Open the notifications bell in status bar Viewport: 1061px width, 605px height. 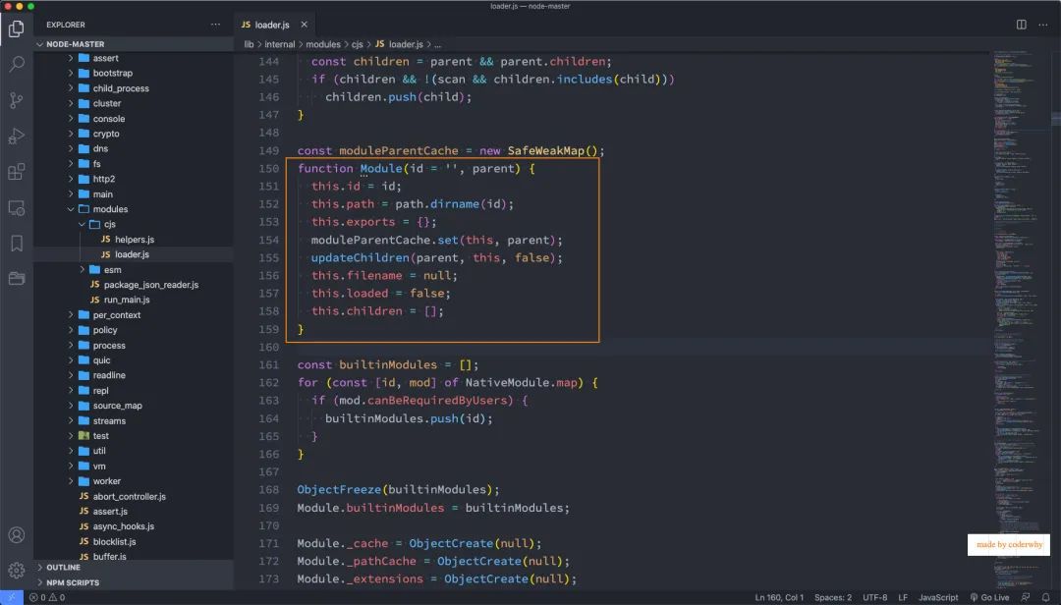tap(1045, 597)
